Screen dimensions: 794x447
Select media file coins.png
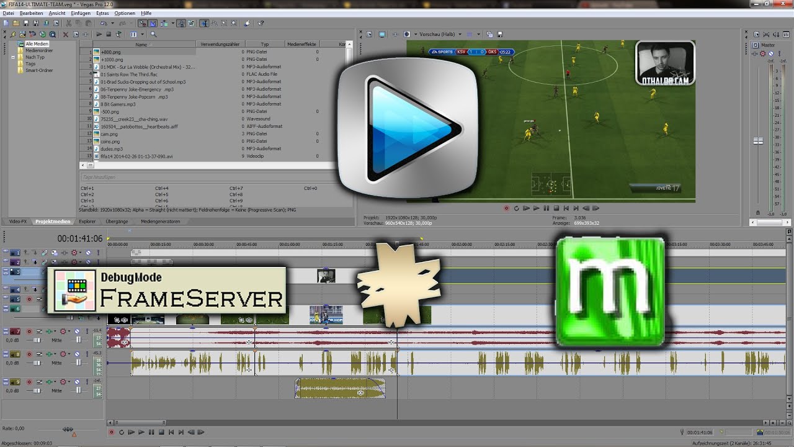(110, 142)
